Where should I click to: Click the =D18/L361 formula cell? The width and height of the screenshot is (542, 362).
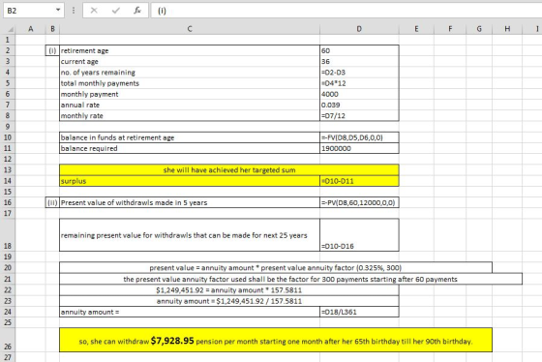pyautogui.click(x=359, y=312)
